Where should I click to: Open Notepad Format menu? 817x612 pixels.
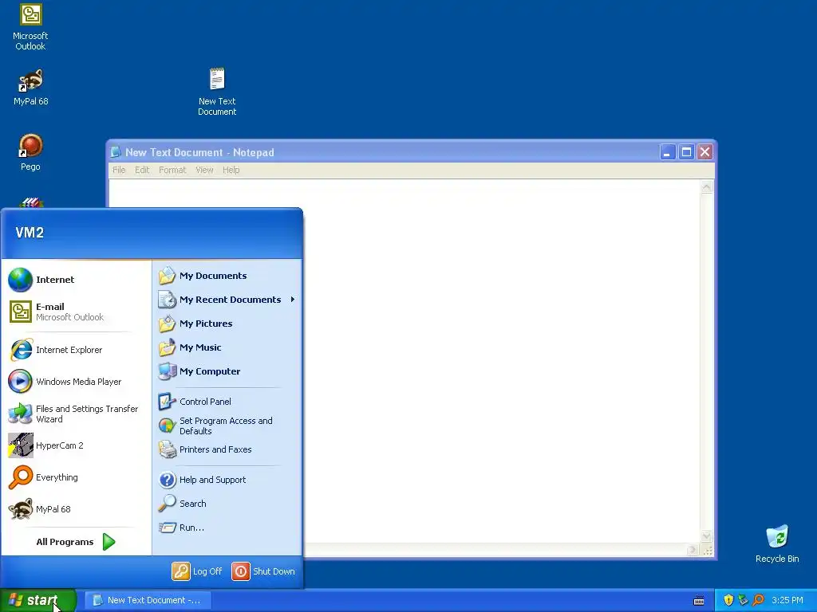coord(172,170)
